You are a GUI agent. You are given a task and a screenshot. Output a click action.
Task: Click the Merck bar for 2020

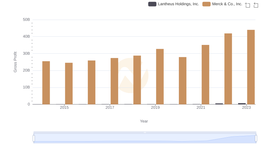[x=183, y=81]
